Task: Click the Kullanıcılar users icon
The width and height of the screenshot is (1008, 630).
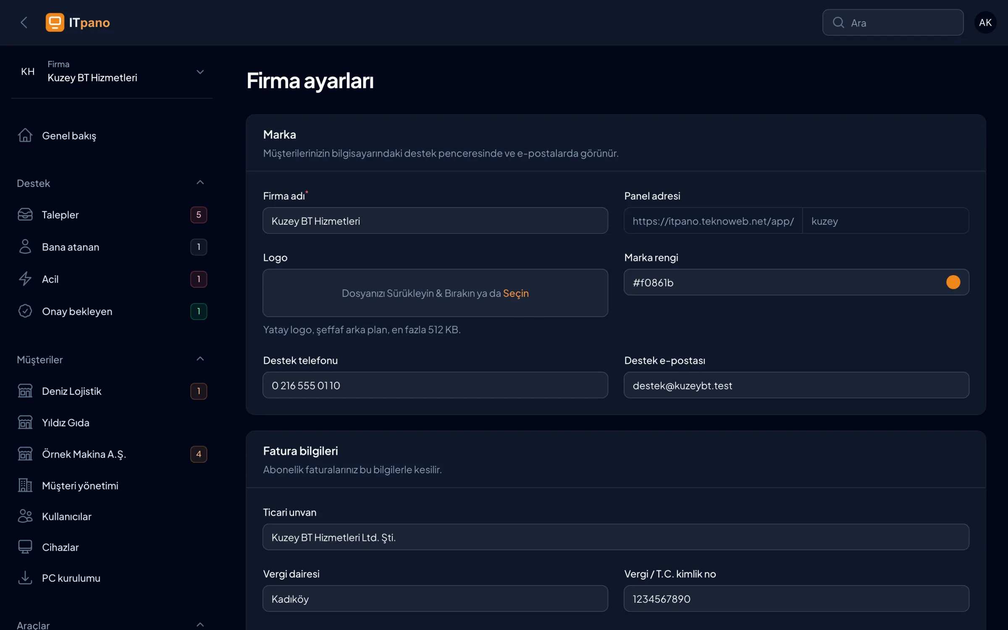Action: [25, 516]
